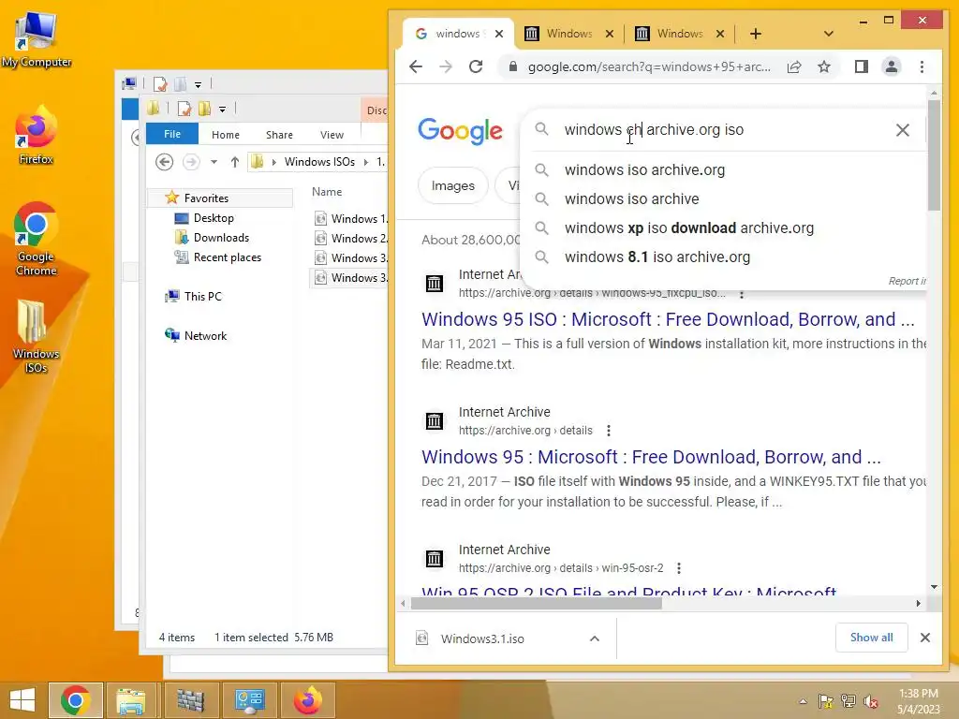Click the Chrome icon in the taskbar
959x719 pixels.
[75, 700]
